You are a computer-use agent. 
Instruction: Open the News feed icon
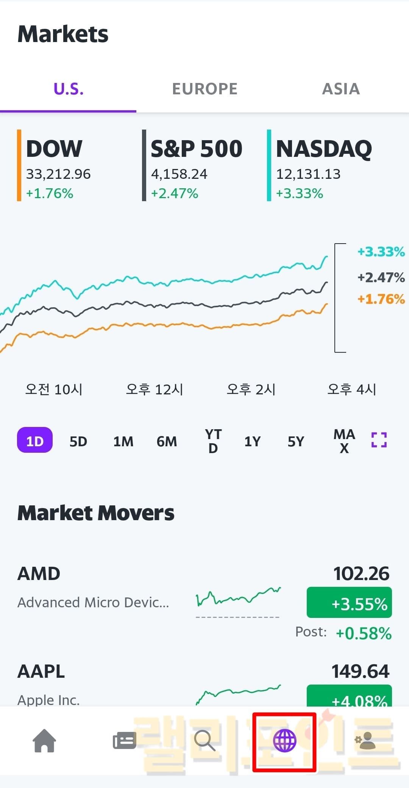point(124,741)
